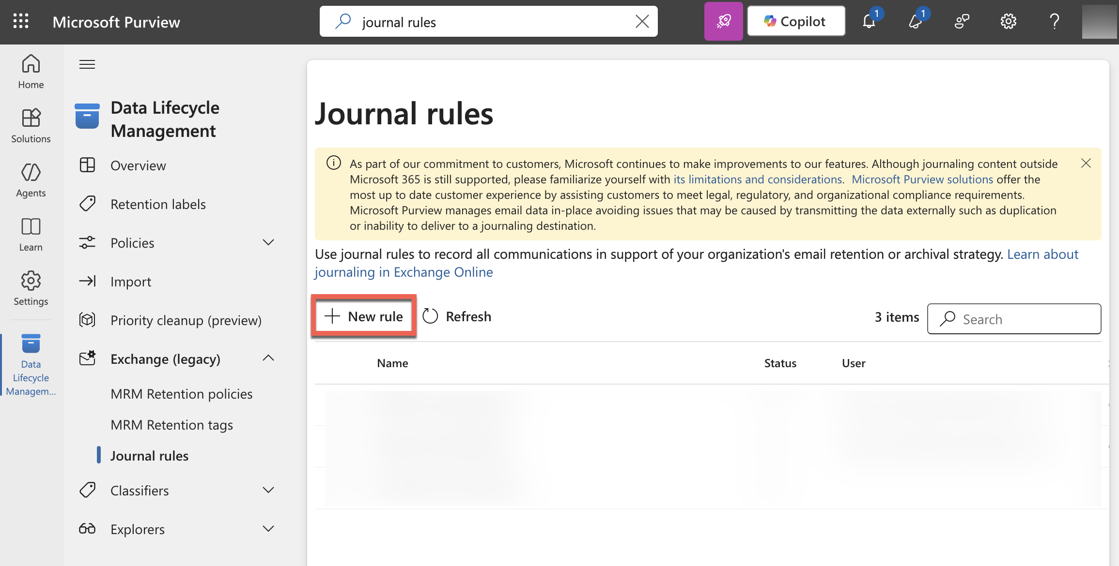Screen dimensions: 1119x566
Task: Open Settings in the left rail
Action: coord(31,289)
